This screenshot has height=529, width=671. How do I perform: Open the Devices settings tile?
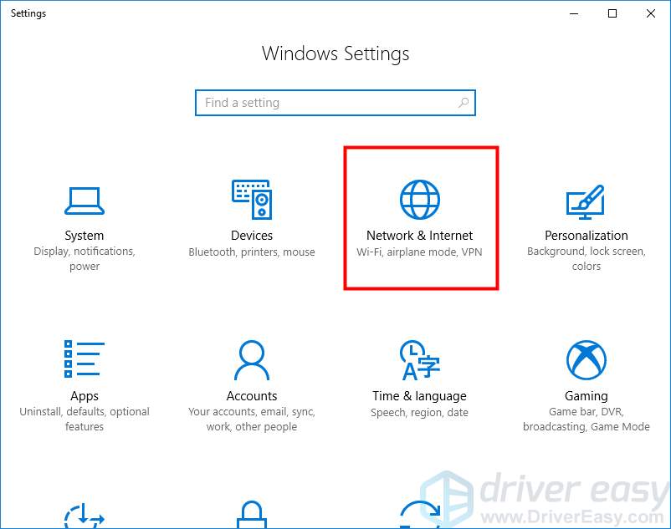point(252,219)
